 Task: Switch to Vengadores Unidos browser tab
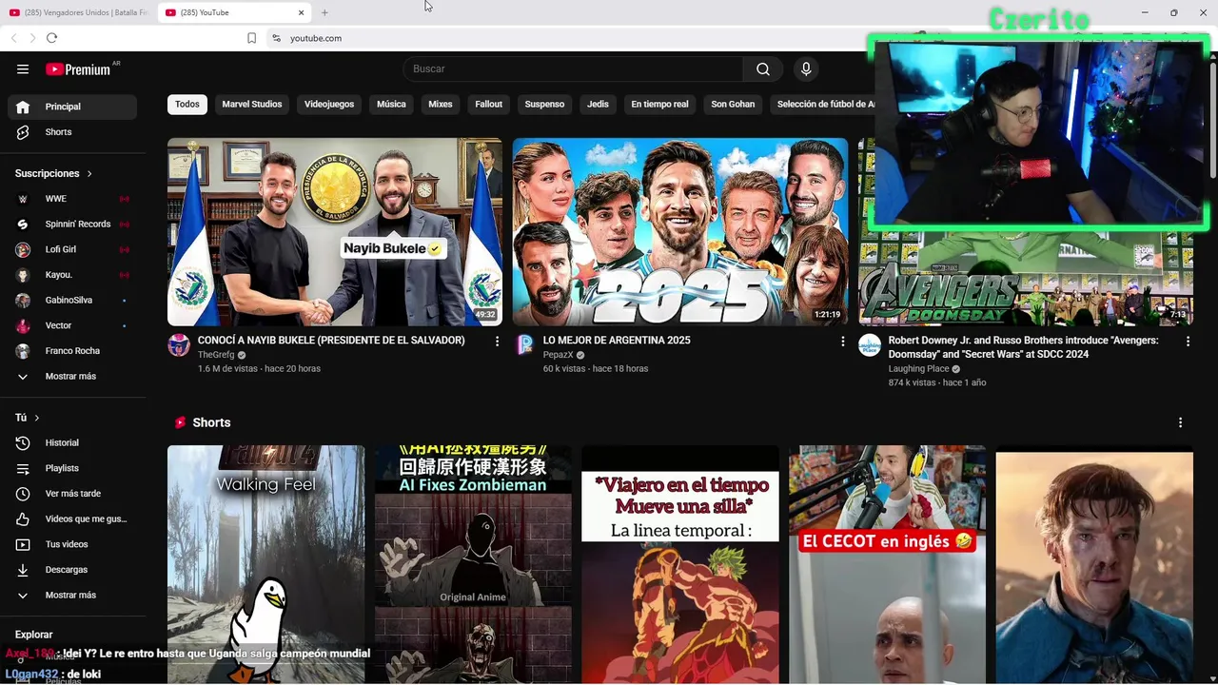click(78, 12)
